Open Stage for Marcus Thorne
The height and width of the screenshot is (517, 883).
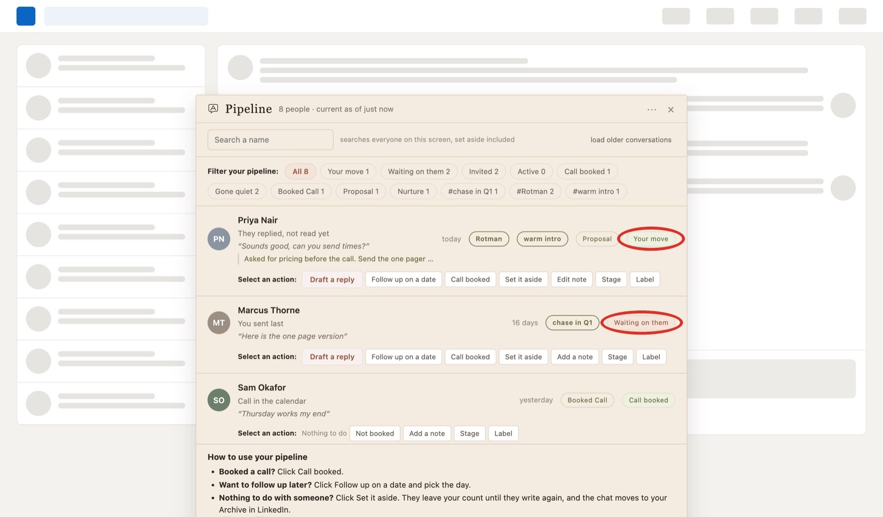click(x=617, y=357)
